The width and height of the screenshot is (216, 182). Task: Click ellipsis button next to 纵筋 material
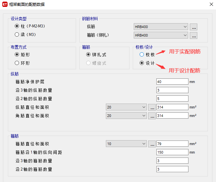tap(193, 27)
